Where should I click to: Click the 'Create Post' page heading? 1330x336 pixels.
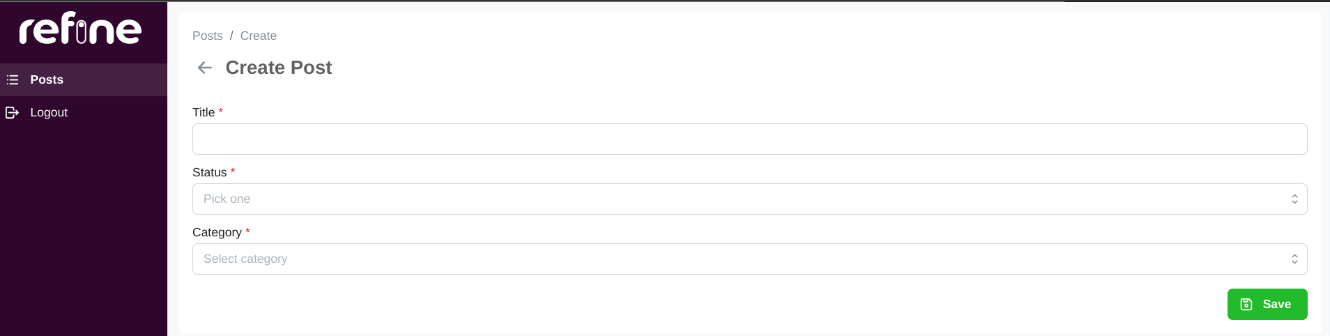279,68
